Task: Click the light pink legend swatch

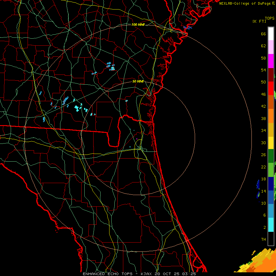Action: [x=271, y=47]
